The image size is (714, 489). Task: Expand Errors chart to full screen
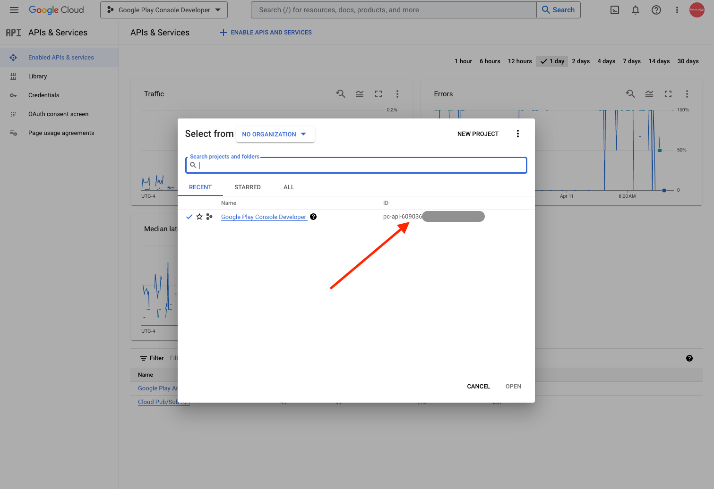click(x=668, y=94)
